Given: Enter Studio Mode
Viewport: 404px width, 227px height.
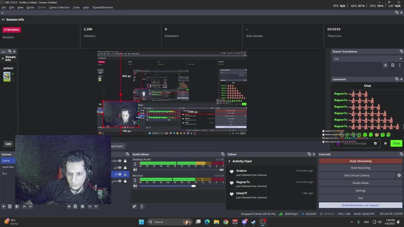Looking at the screenshot, I should coord(360,183).
